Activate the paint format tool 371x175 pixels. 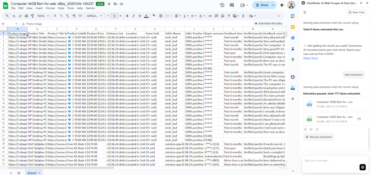32,16
